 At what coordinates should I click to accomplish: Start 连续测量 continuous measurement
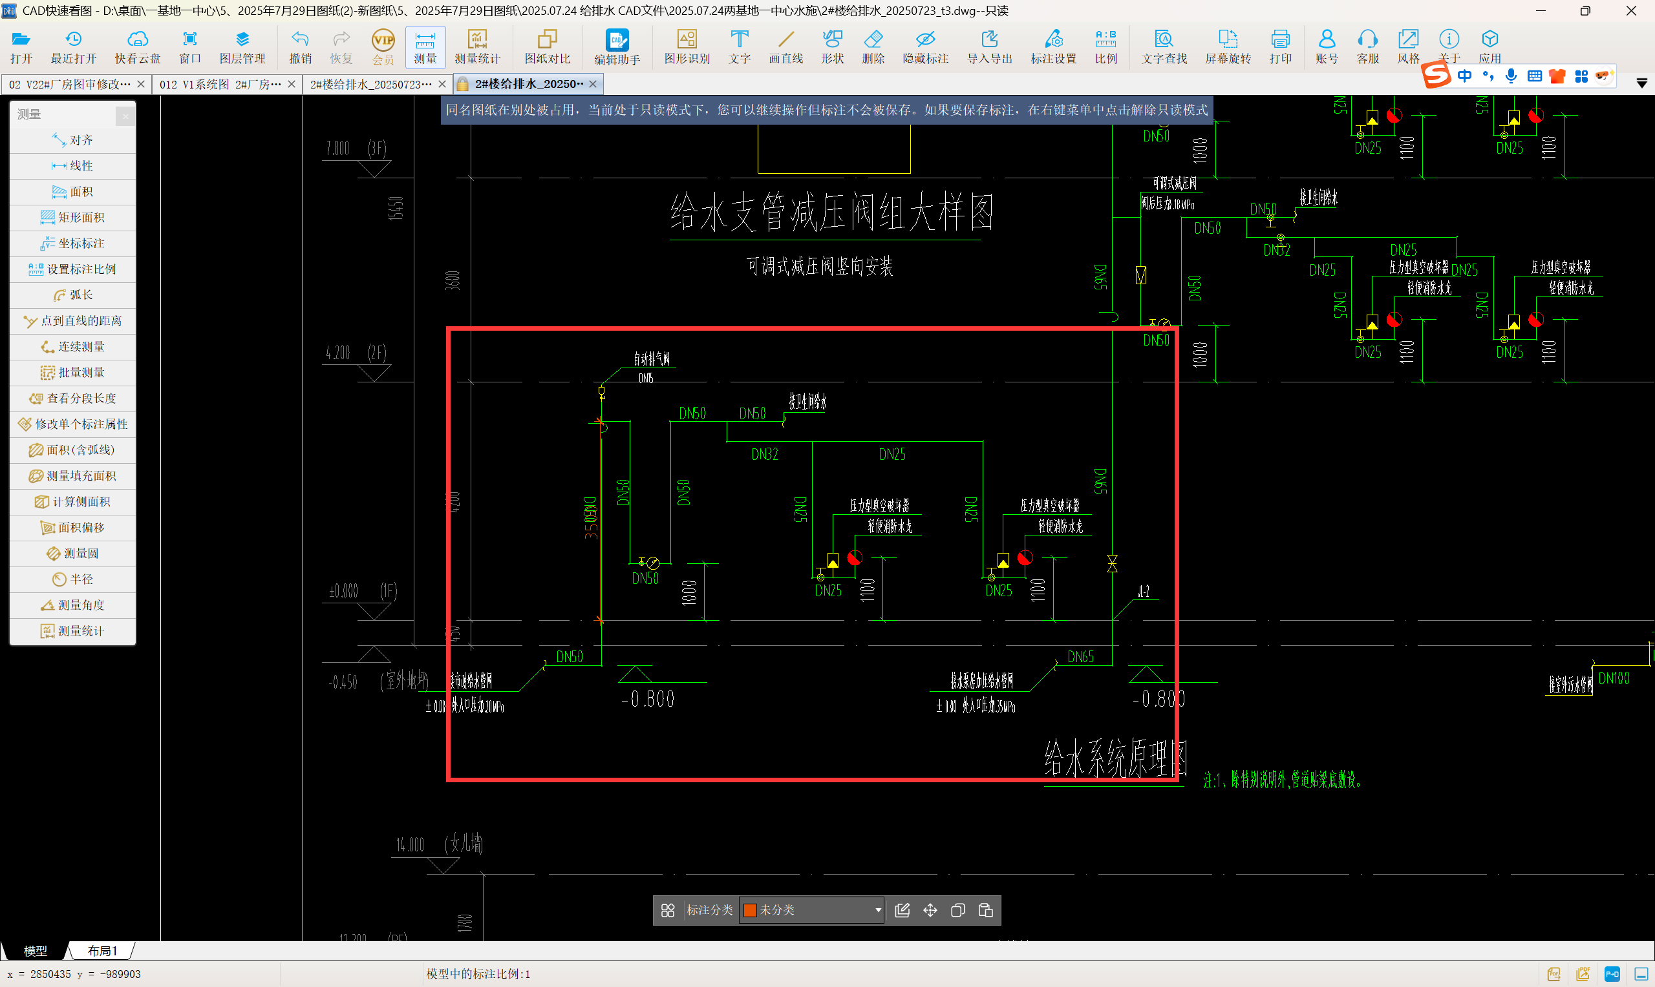click(x=73, y=346)
